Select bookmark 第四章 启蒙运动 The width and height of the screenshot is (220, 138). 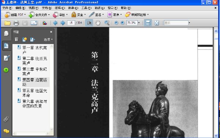[34, 82]
